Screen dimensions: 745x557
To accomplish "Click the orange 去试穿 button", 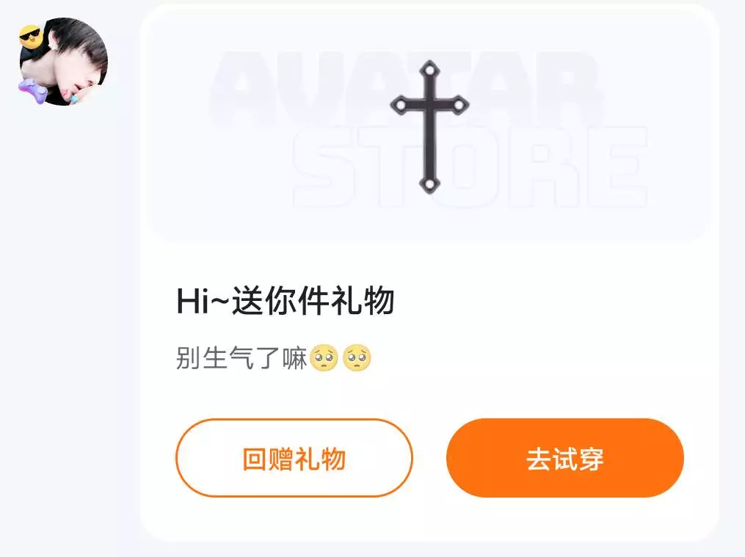I will tap(565, 458).
